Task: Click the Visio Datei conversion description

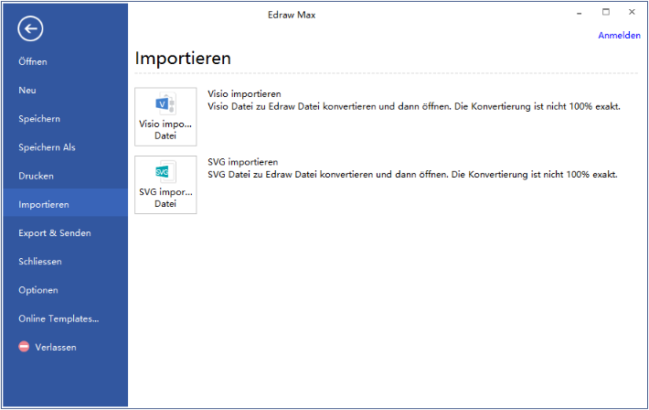Action: (x=414, y=107)
